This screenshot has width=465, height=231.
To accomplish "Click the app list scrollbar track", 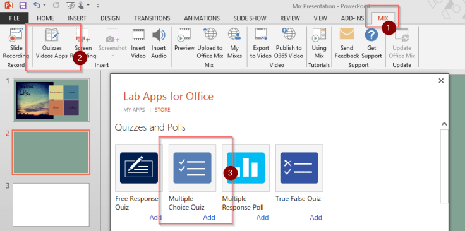I will 444,166.
